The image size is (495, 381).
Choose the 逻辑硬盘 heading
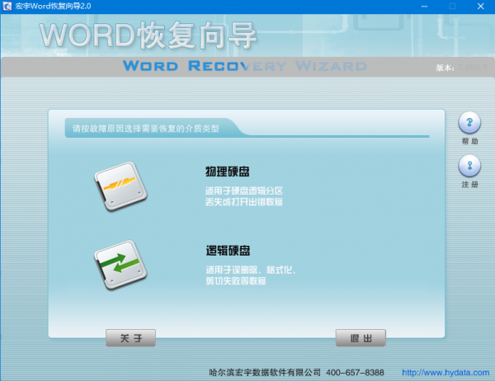[x=228, y=251]
